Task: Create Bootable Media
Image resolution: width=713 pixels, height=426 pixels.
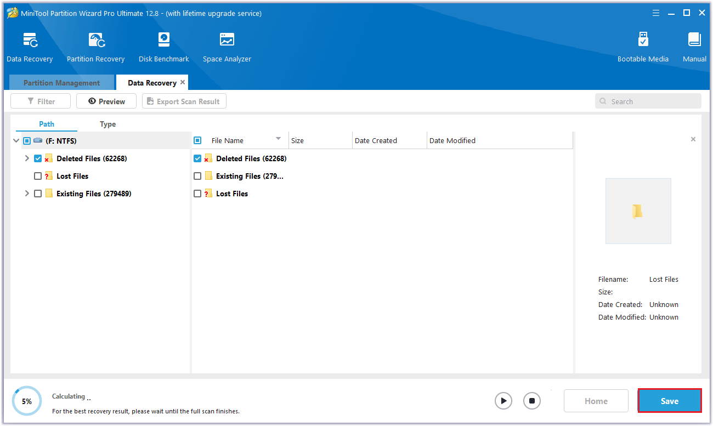Action: (x=643, y=48)
